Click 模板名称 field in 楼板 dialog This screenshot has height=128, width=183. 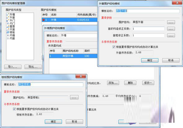pos(51,84)
